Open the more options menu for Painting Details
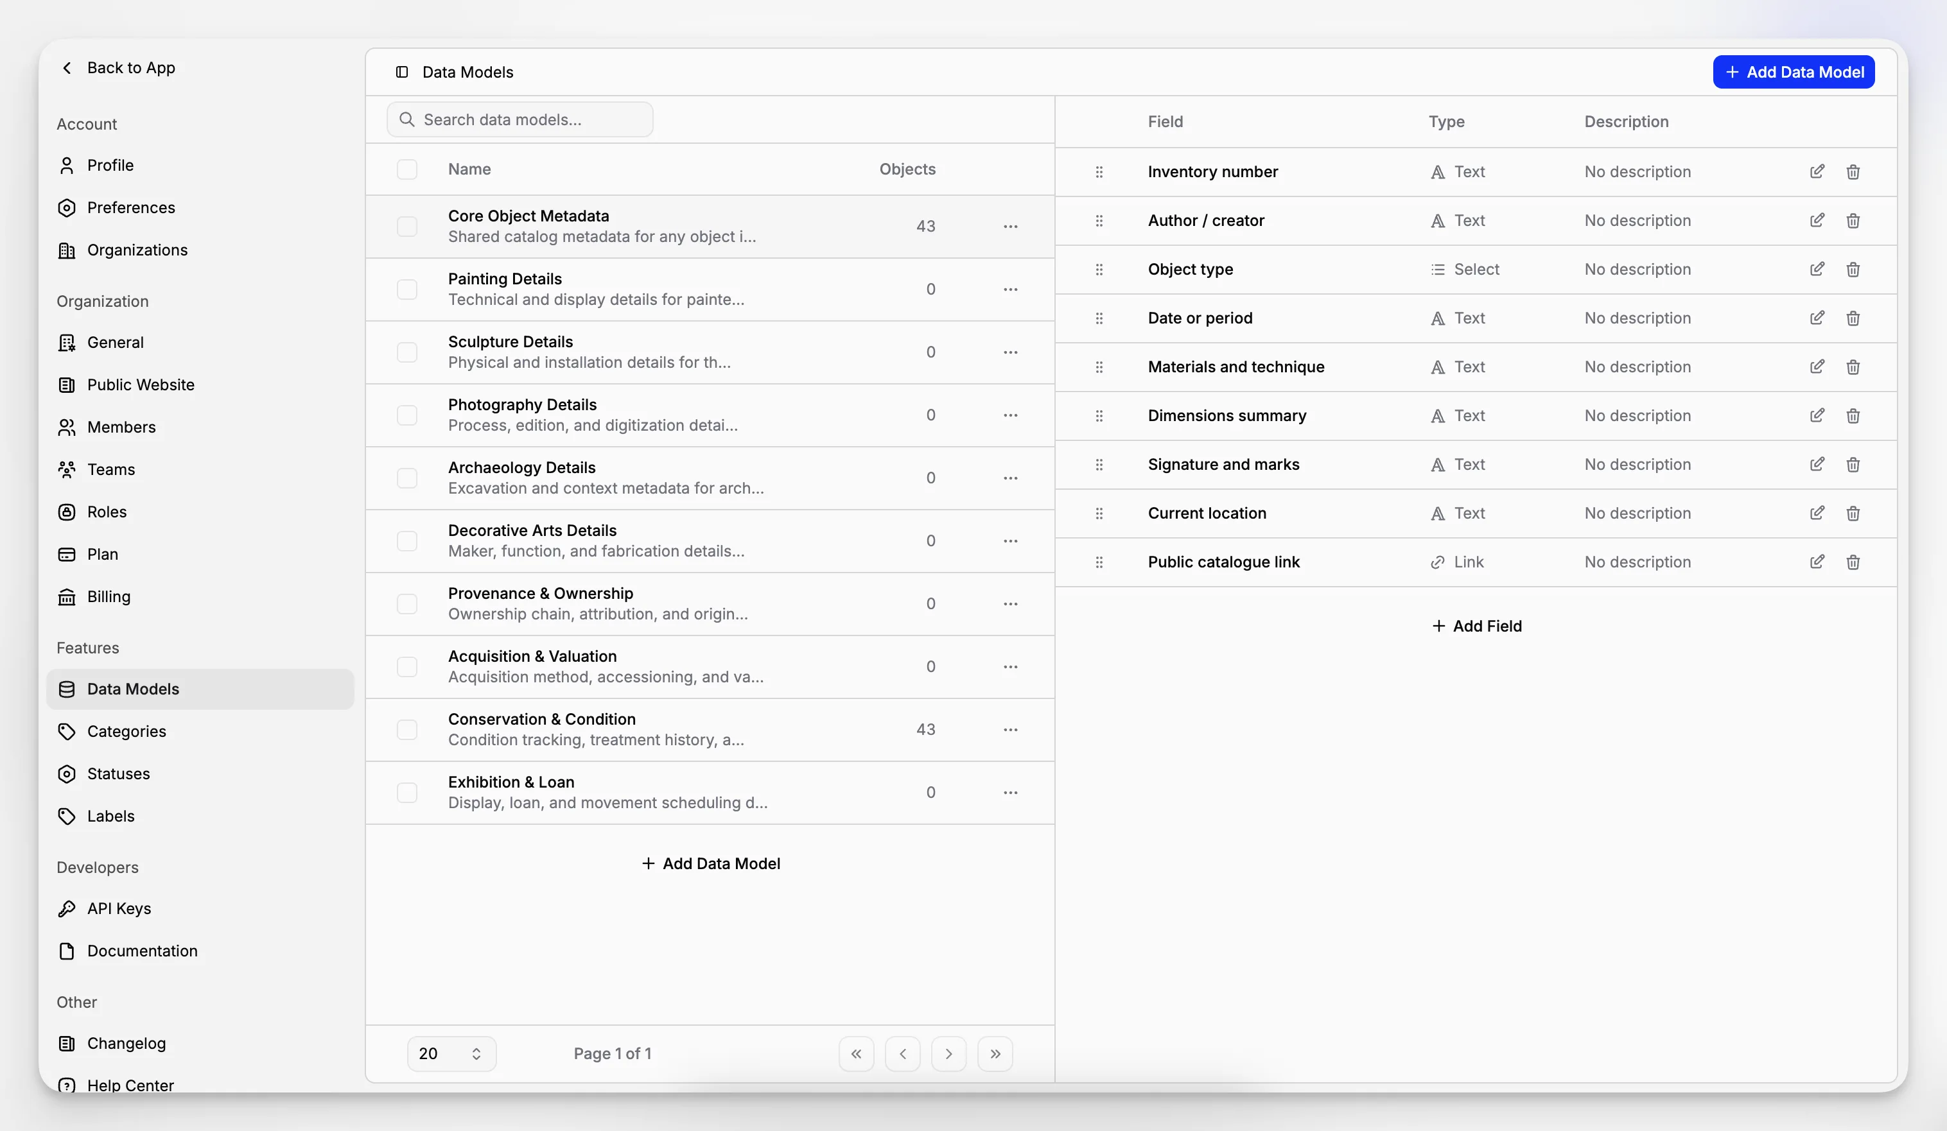This screenshot has width=1947, height=1131. click(x=1011, y=289)
